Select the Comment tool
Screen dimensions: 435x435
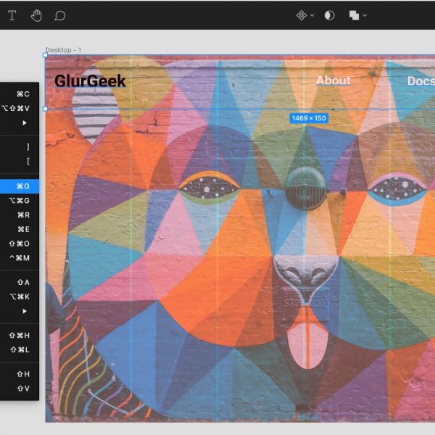coord(60,15)
